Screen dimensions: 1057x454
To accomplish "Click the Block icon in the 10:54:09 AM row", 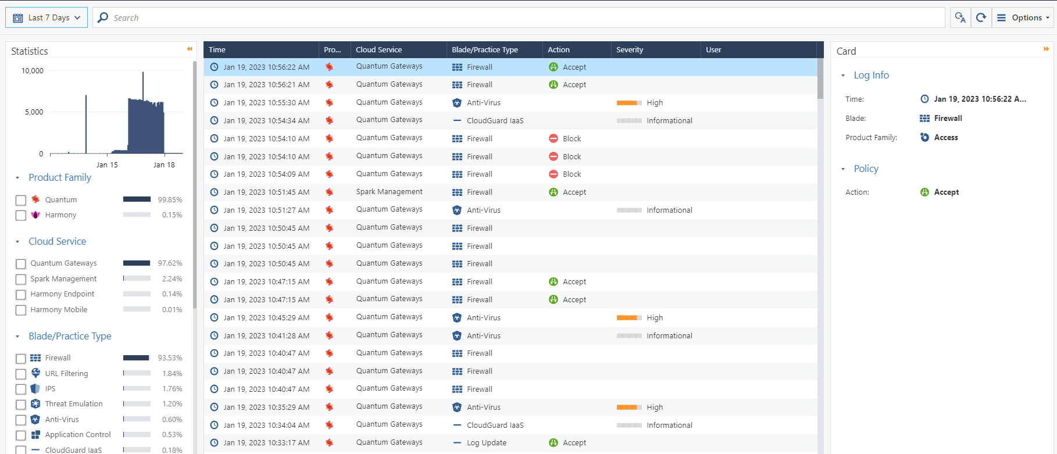I will [554, 174].
